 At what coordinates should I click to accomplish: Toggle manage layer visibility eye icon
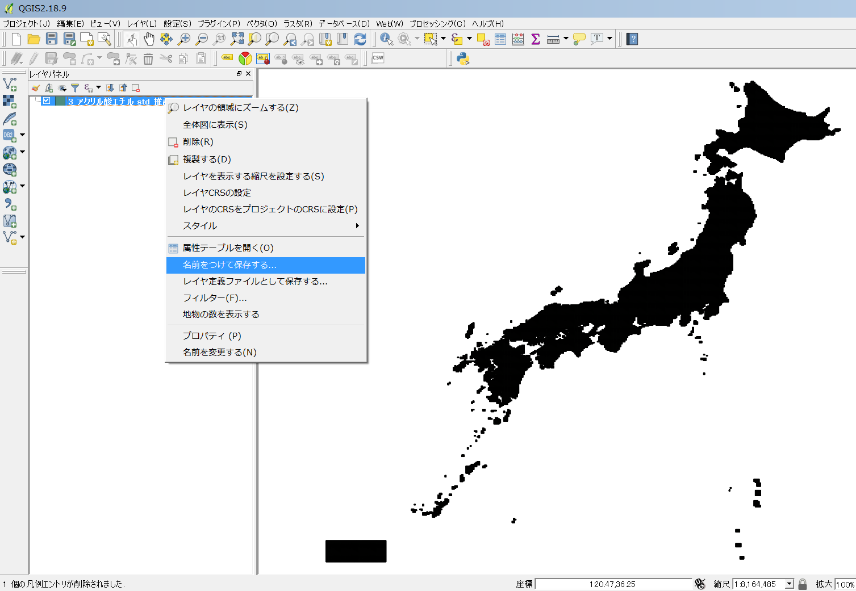61,88
